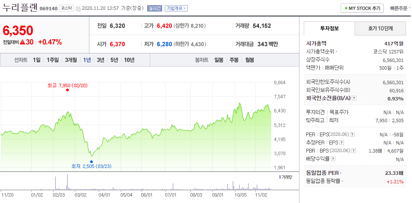Click the 상한가 8,210 text
The height and width of the screenshot is (203, 412).
coord(190,26)
